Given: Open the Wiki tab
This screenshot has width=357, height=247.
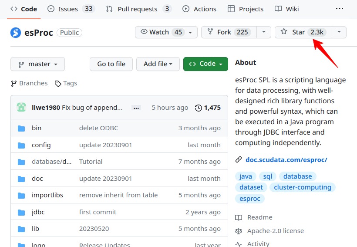Looking at the screenshot, I should click(x=286, y=9).
